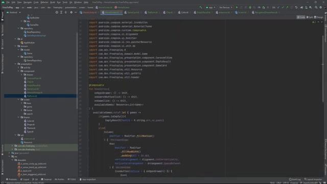
Task: Click the Make Project hammer icon
Action: coord(201,7)
